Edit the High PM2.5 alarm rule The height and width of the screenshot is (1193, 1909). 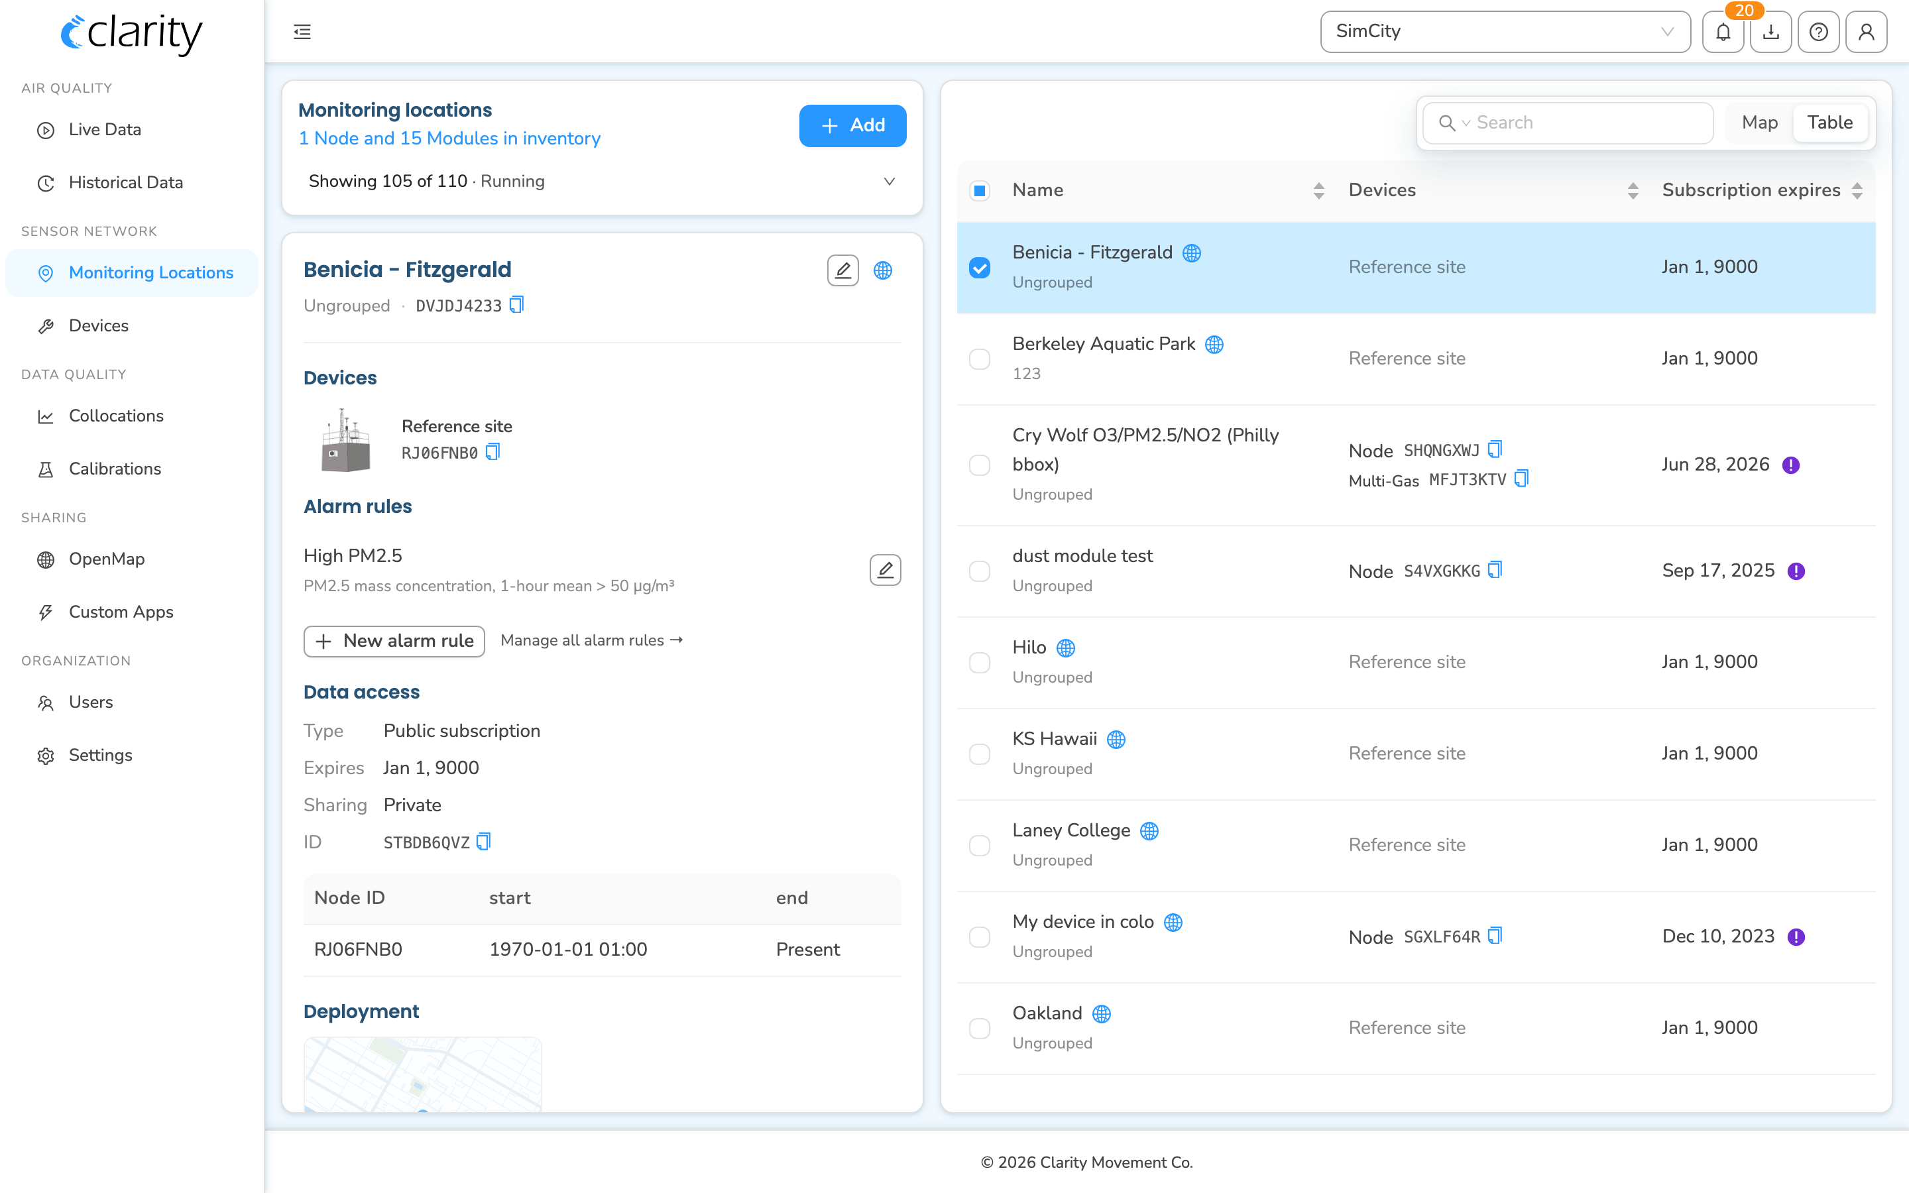(x=885, y=570)
